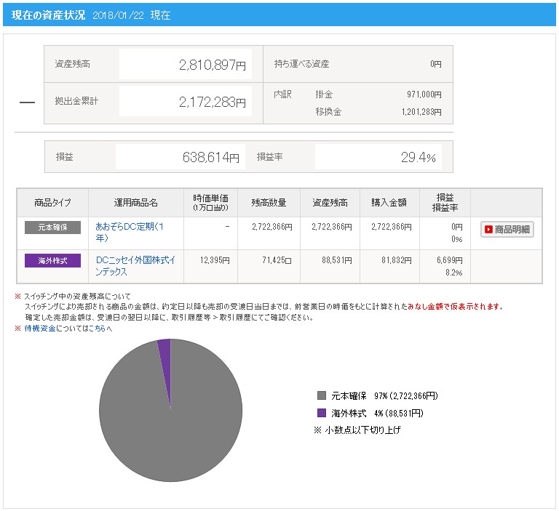Click the 持ち運べる資産 value 0円
This screenshot has width=559, height=511.
click(x=436, y=64)
